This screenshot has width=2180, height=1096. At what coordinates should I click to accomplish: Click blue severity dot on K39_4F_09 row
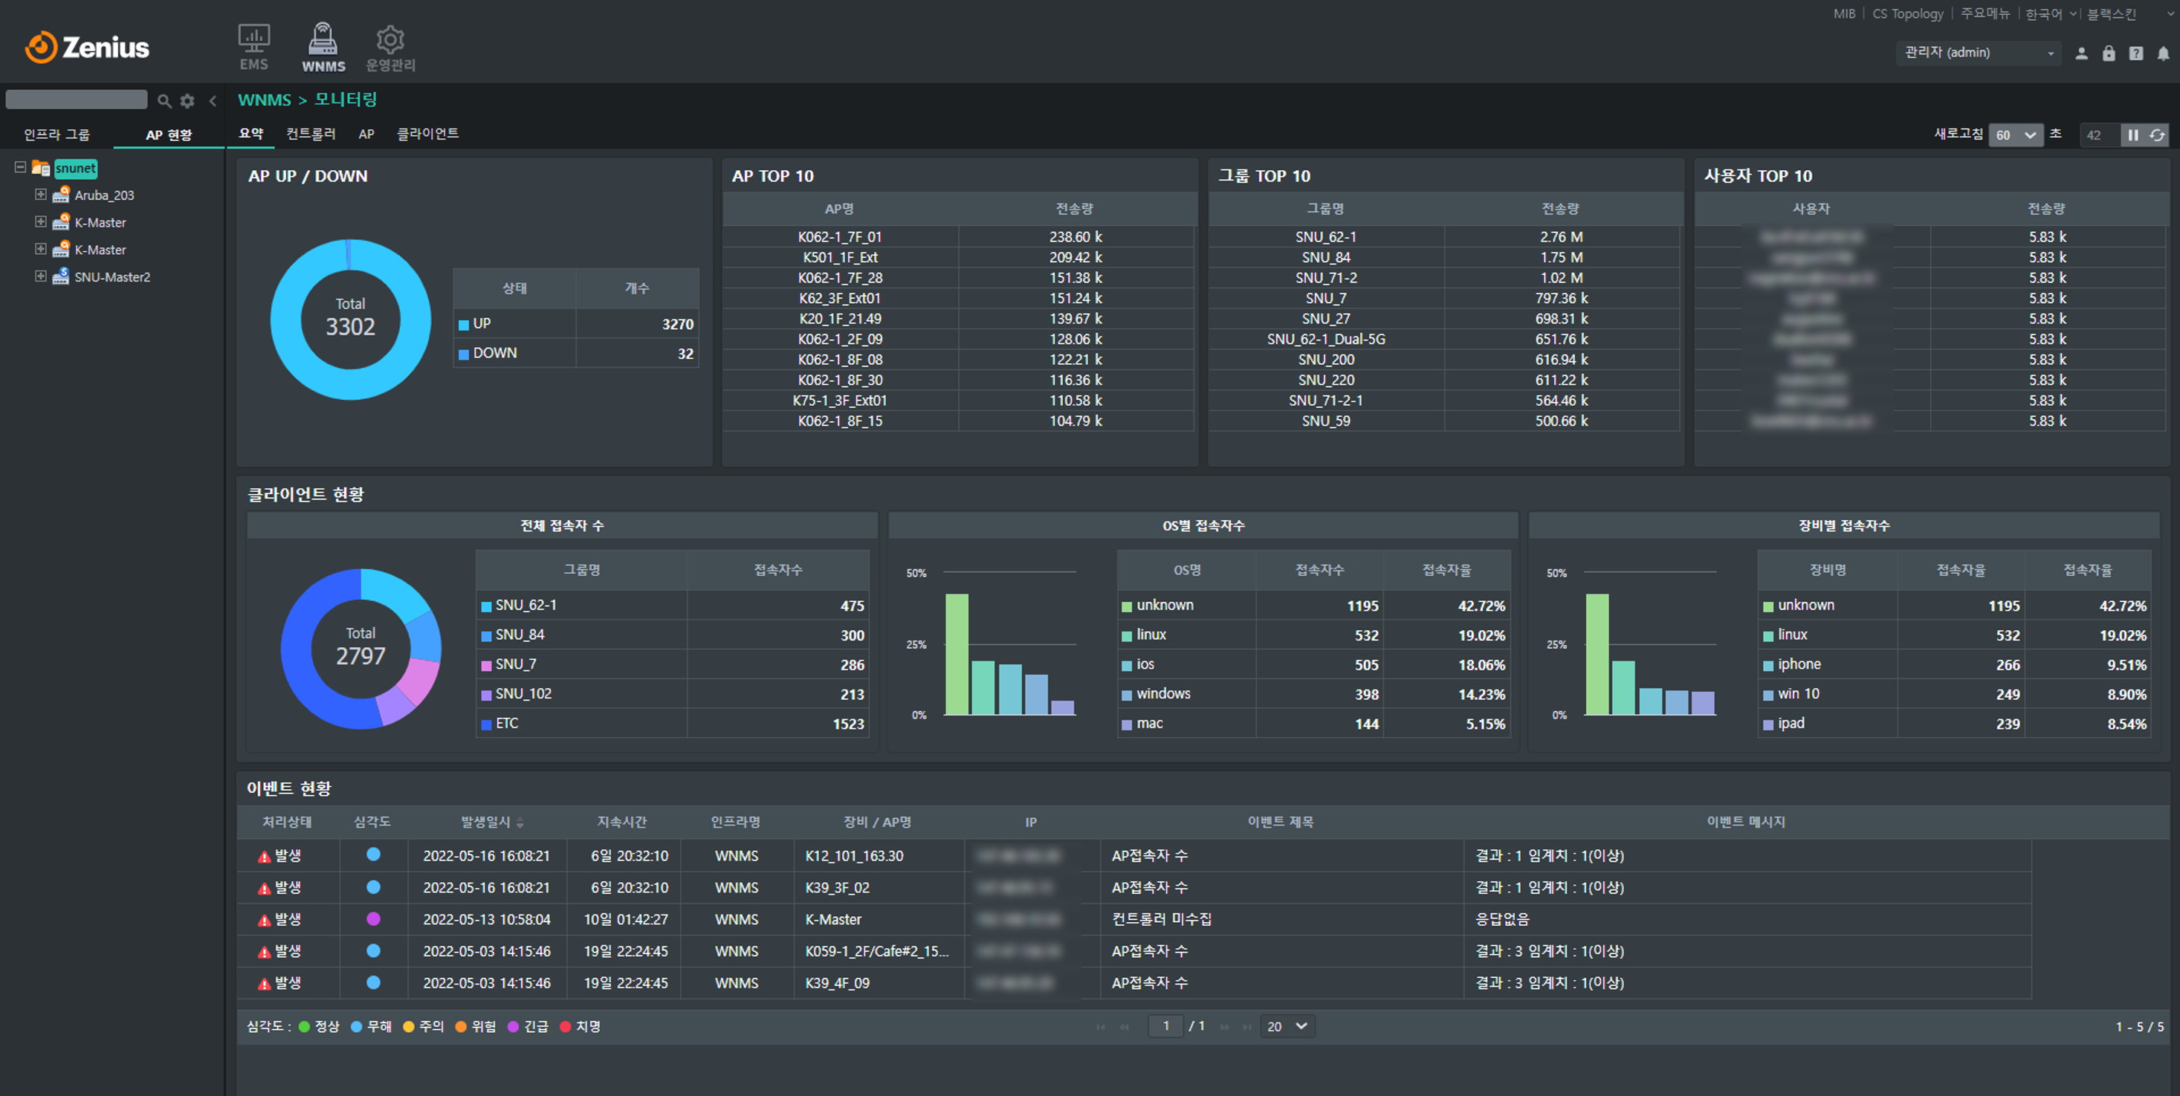point(373,982)
